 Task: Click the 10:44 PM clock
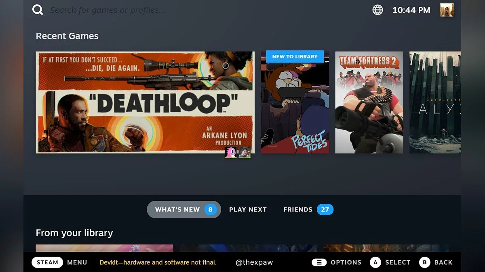[411, 10]
